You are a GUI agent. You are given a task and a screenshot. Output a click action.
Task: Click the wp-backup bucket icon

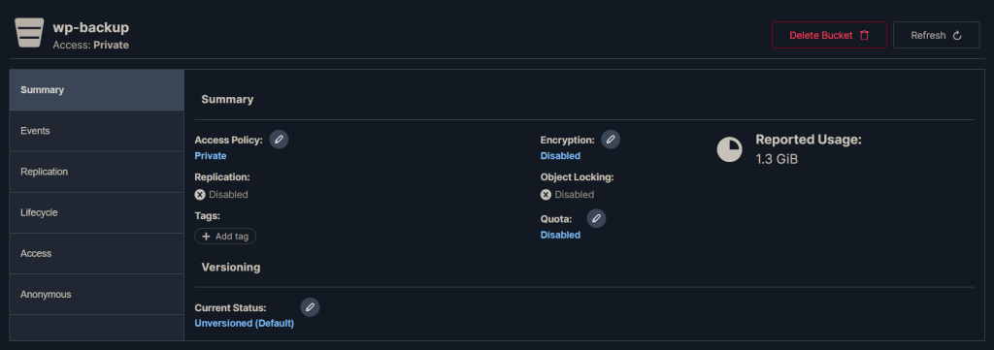pos(29,34)
